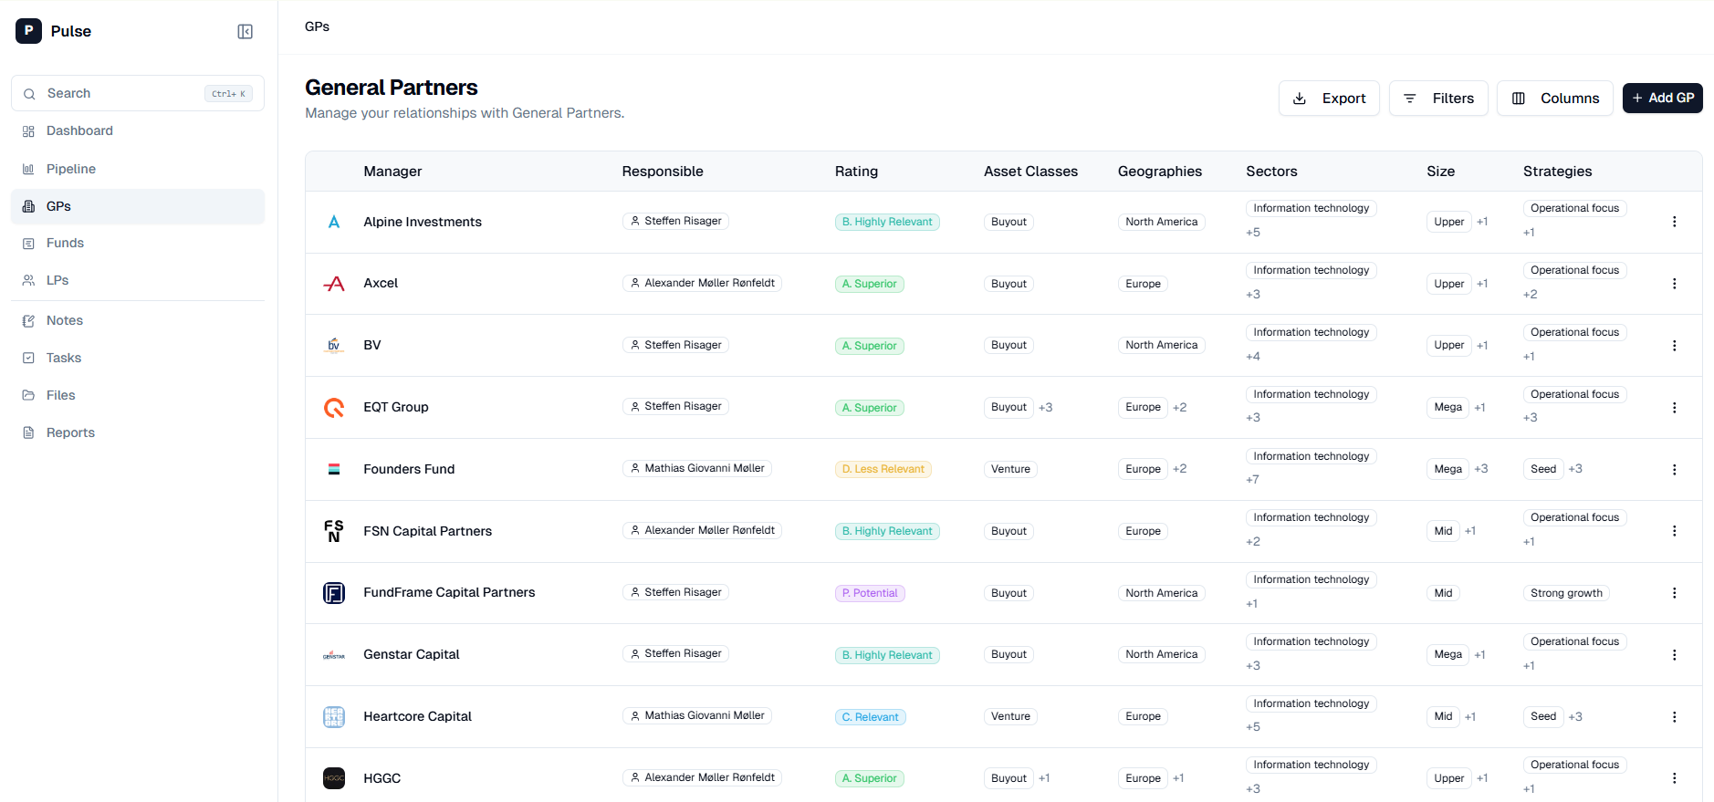Open row menu for EQT Group
This screenshot has width=1714, height=802.
[1674, 408]
